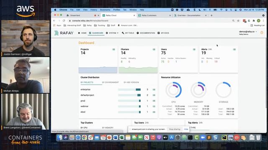The height and width of the screenshot is (150, 268).
Task: Open Reading List in bookmarks bar
Action: click(x=258, y=25)
